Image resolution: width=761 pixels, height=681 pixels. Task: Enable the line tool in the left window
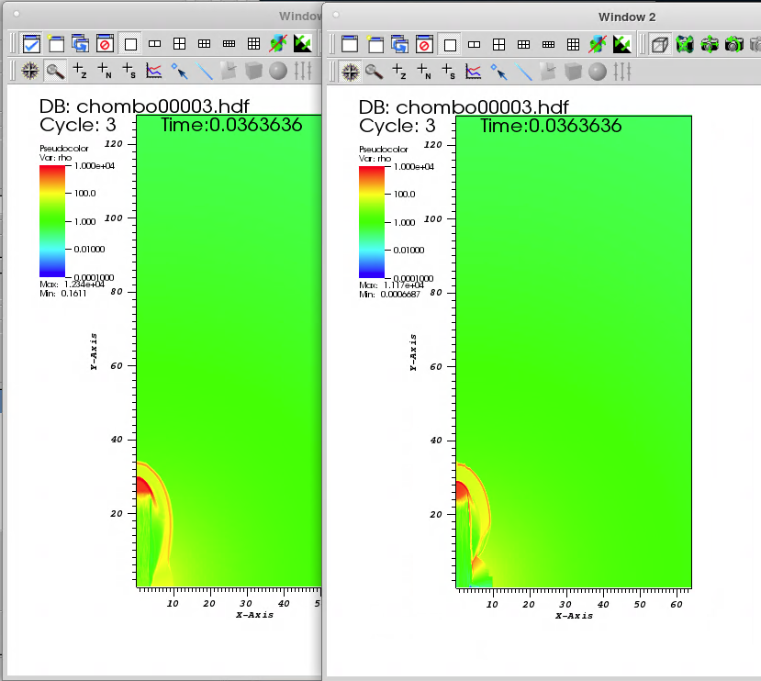pyautogui.click(x=205, y=71)
